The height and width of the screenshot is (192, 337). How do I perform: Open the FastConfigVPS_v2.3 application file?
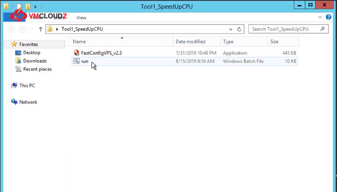pyautogui.click(x=102, y=53)
